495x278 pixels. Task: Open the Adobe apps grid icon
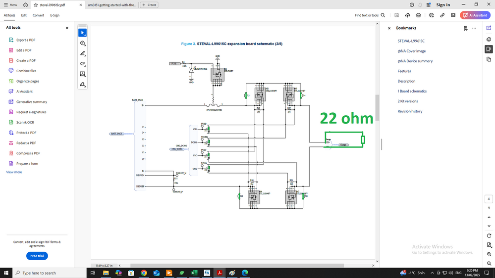pyautogui.click(x=429, y=5)
